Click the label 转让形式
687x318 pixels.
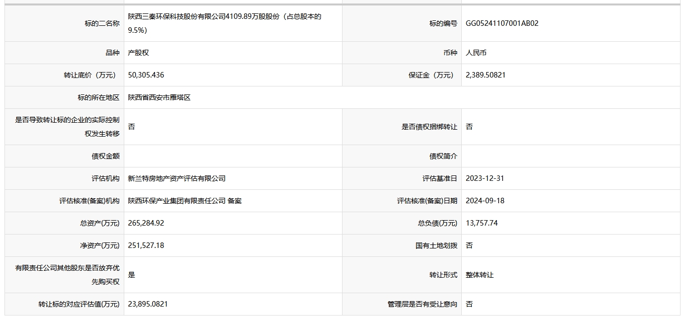tap(443, 275)
